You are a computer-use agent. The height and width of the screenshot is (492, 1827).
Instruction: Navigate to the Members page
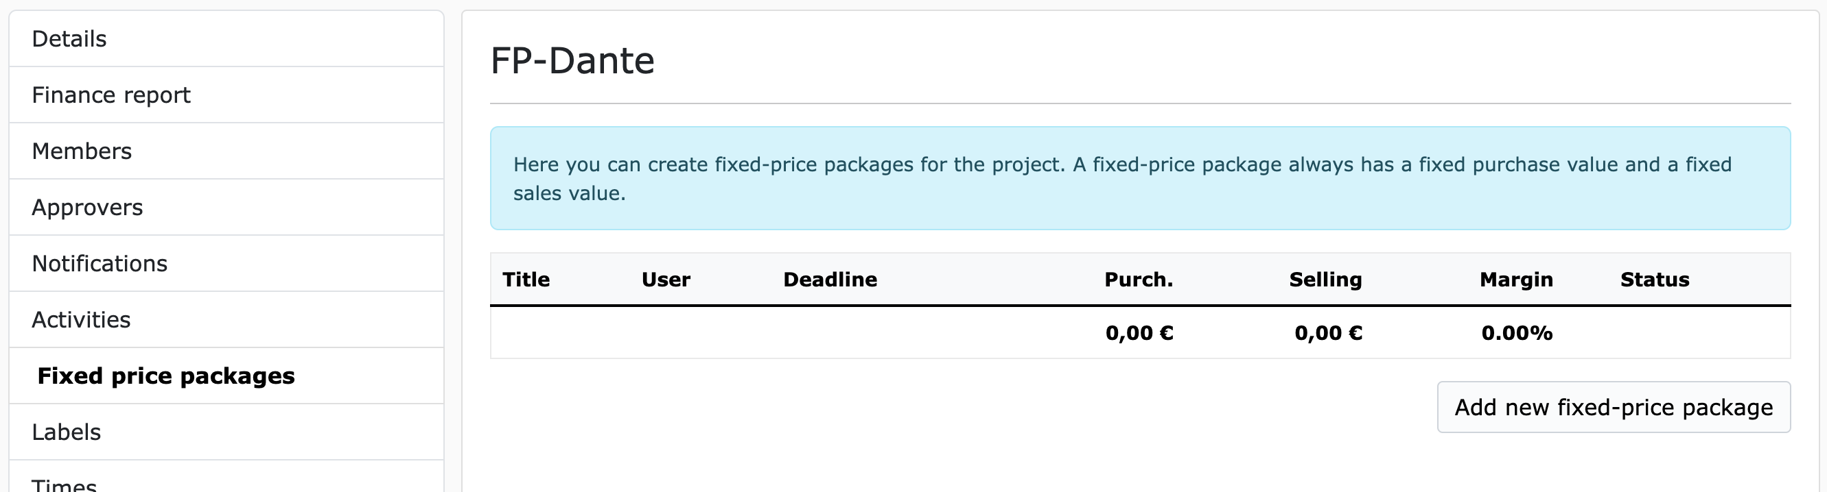[x=82, y=151]
